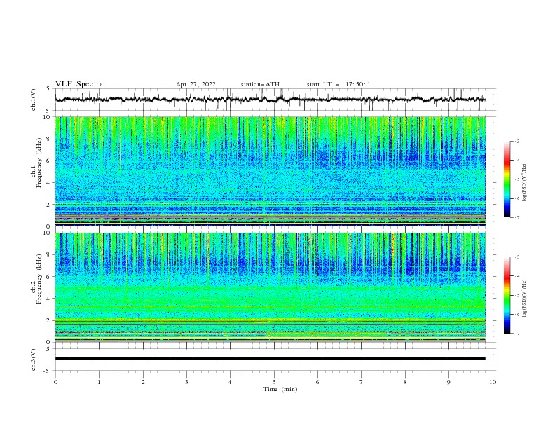Click the time axis tick label "6"
This screenshot has width=555, height=429.
[317, 382]
